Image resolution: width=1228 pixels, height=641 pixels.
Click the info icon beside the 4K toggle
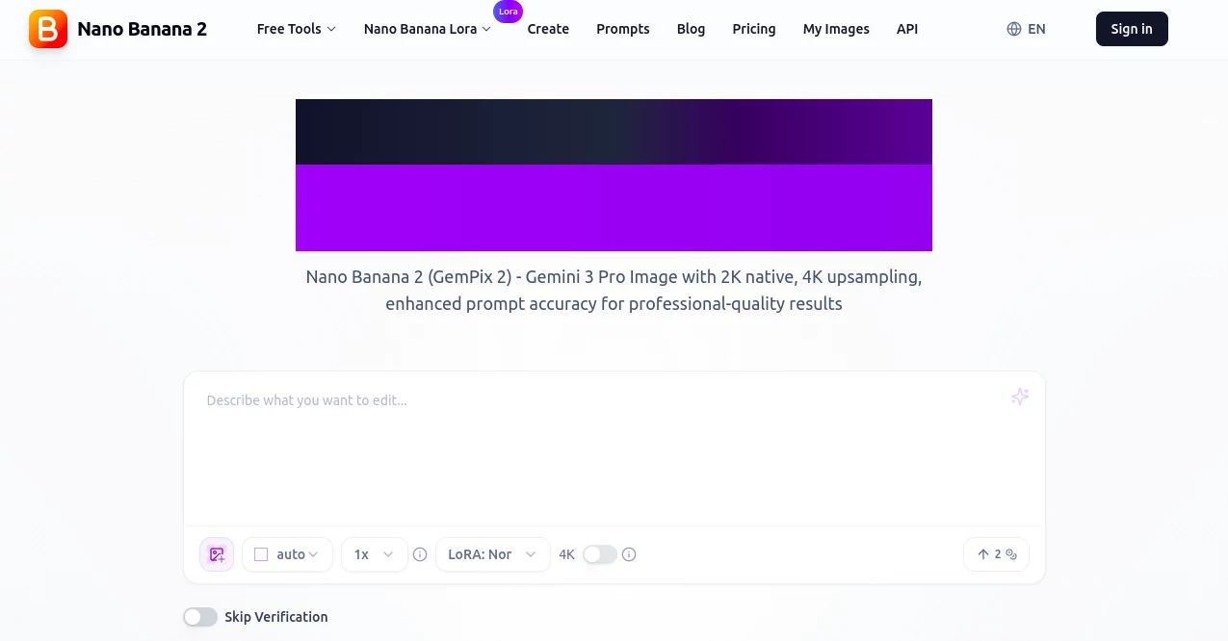[x=629, y=554]
